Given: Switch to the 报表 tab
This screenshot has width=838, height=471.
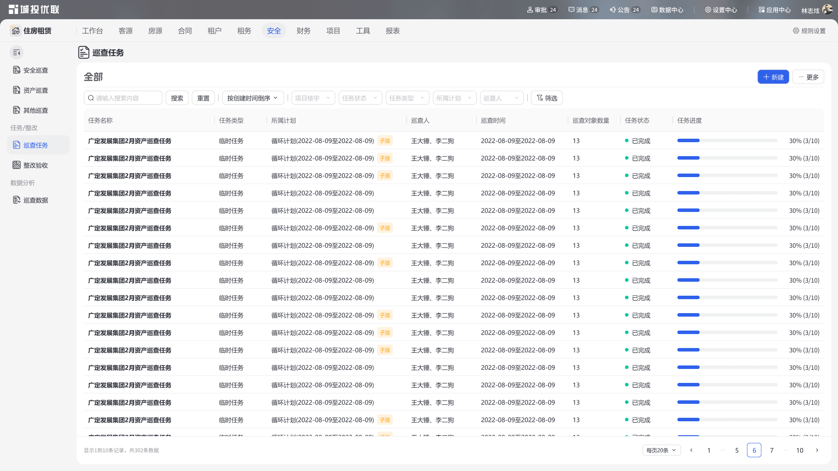Looking at the screenshot, I should click(x=393, y=31).
